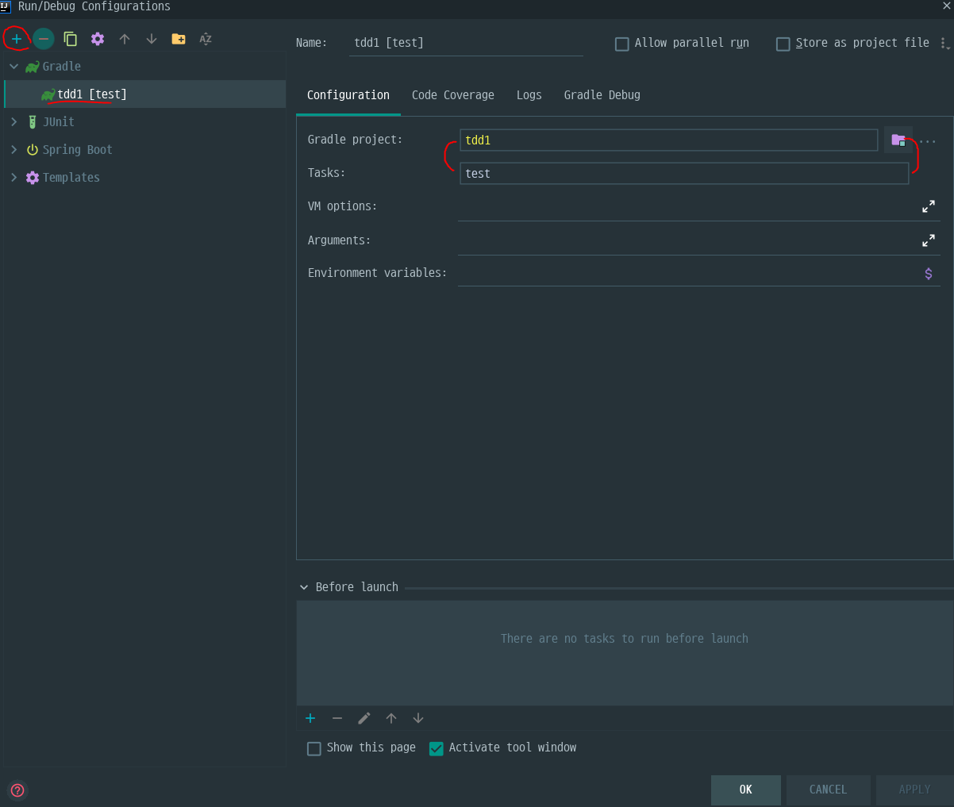Open Store as project file options
Viewport: 954px width, 807px height.
944,44
